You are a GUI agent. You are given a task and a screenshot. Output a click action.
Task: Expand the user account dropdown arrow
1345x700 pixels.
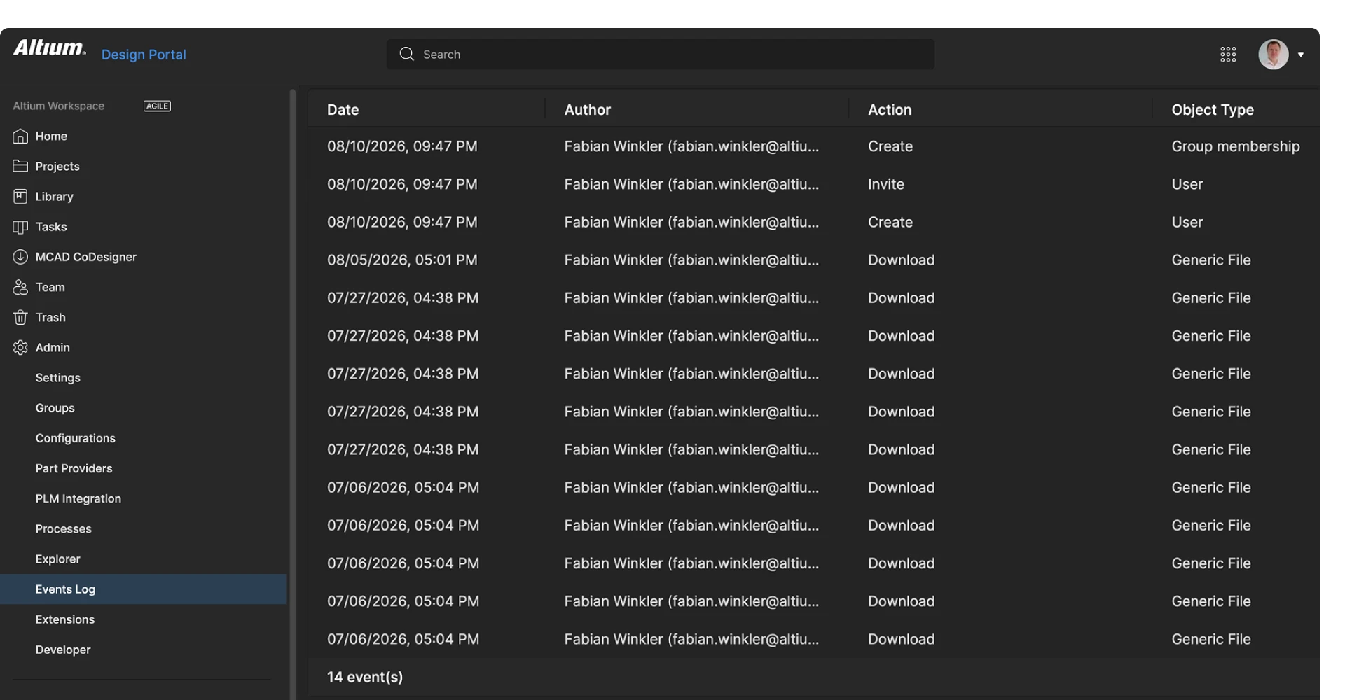click(1301, 55)
